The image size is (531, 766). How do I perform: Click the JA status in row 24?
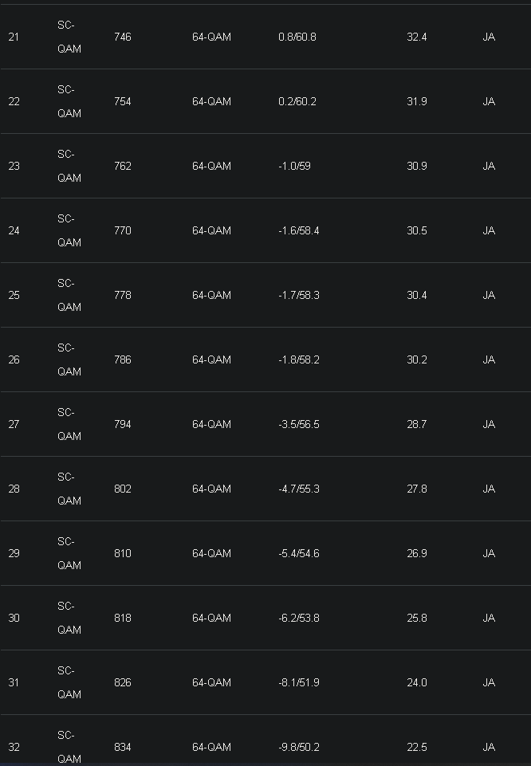[489, 231]
